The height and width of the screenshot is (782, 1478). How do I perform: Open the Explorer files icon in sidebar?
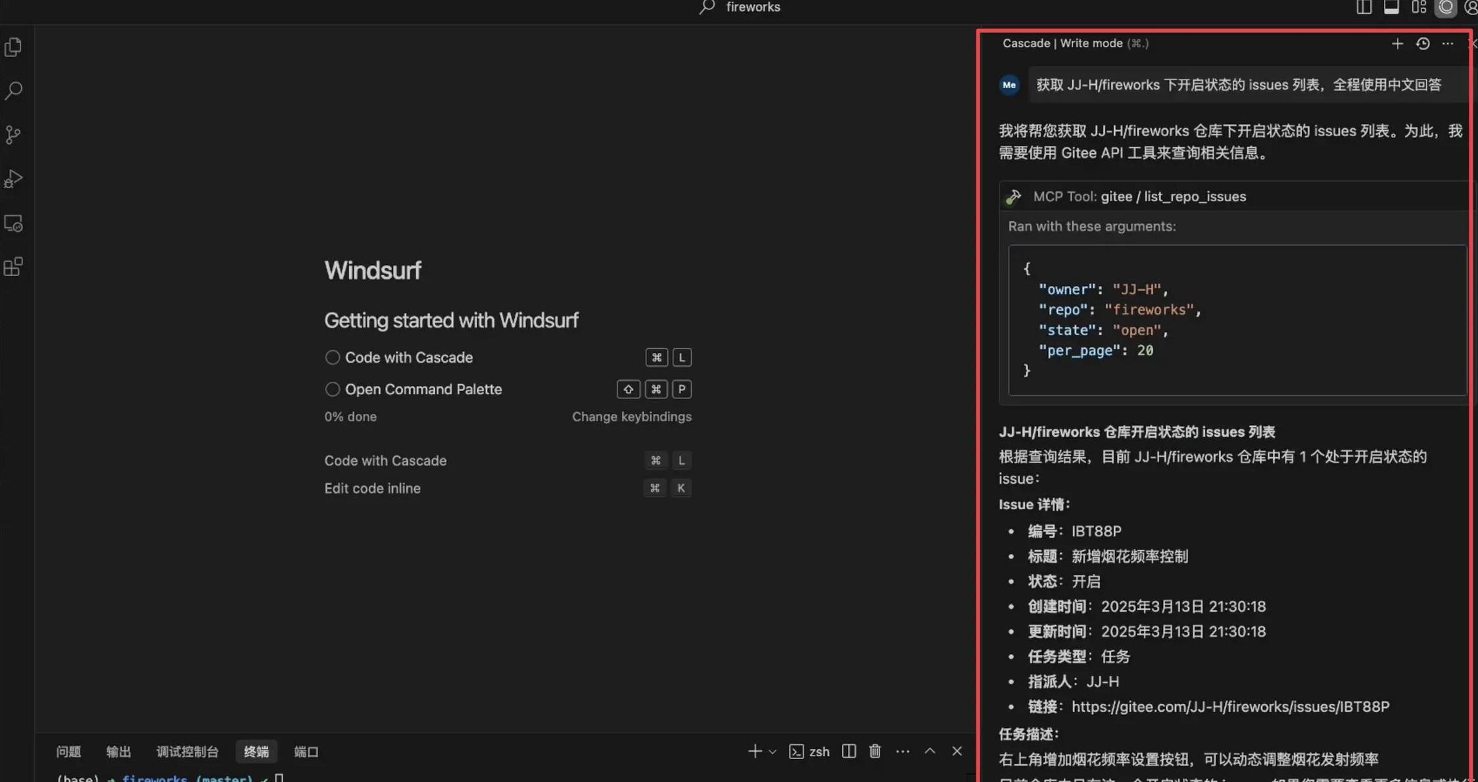click(13, 47)
